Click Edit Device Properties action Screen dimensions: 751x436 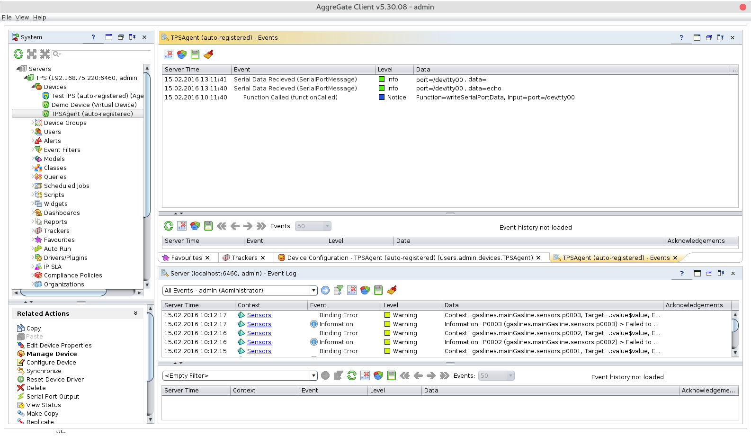[59, 345]
